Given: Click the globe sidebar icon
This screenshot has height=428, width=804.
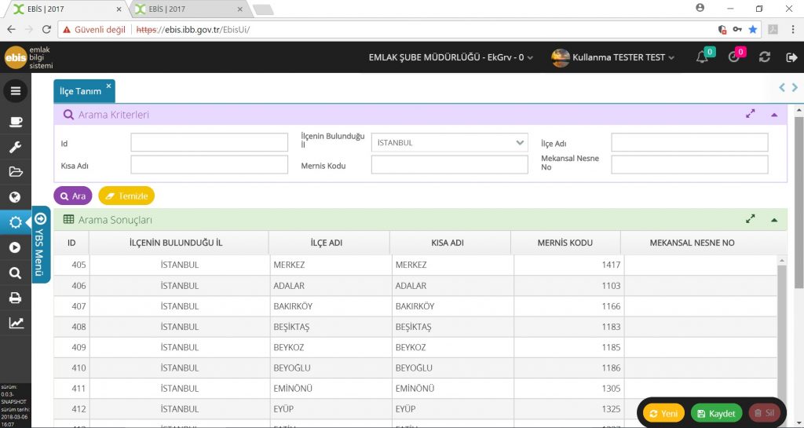Looking at the screenshot, I should (x=16, y=197).
